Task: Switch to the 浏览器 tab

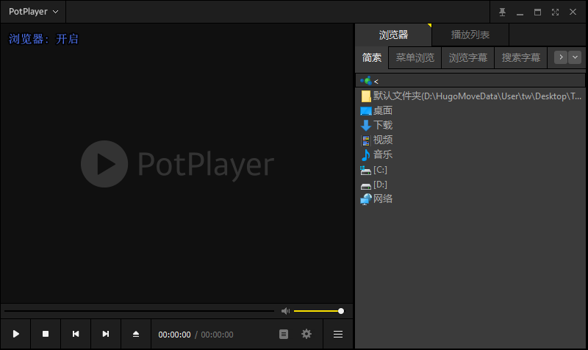Action: pyautogui.click(x=393, y=35)
